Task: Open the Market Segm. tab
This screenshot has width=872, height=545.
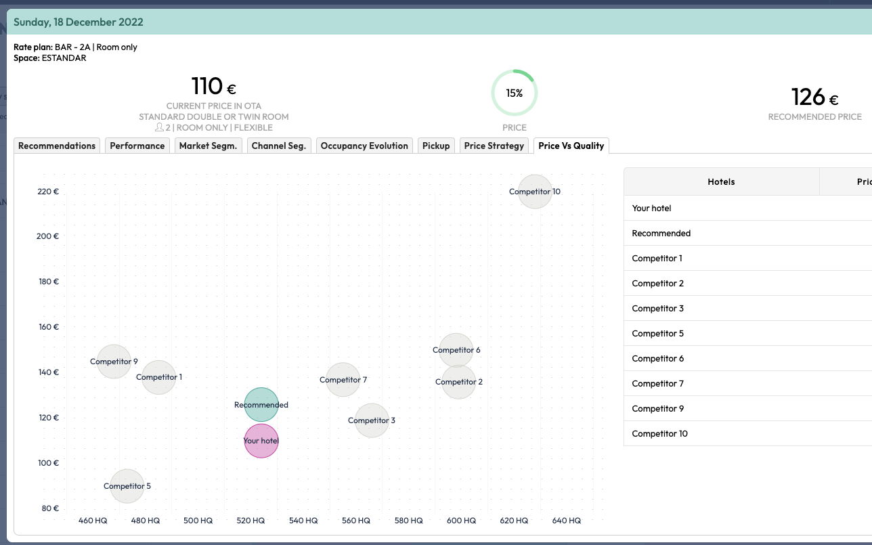Action: (208, 146)
